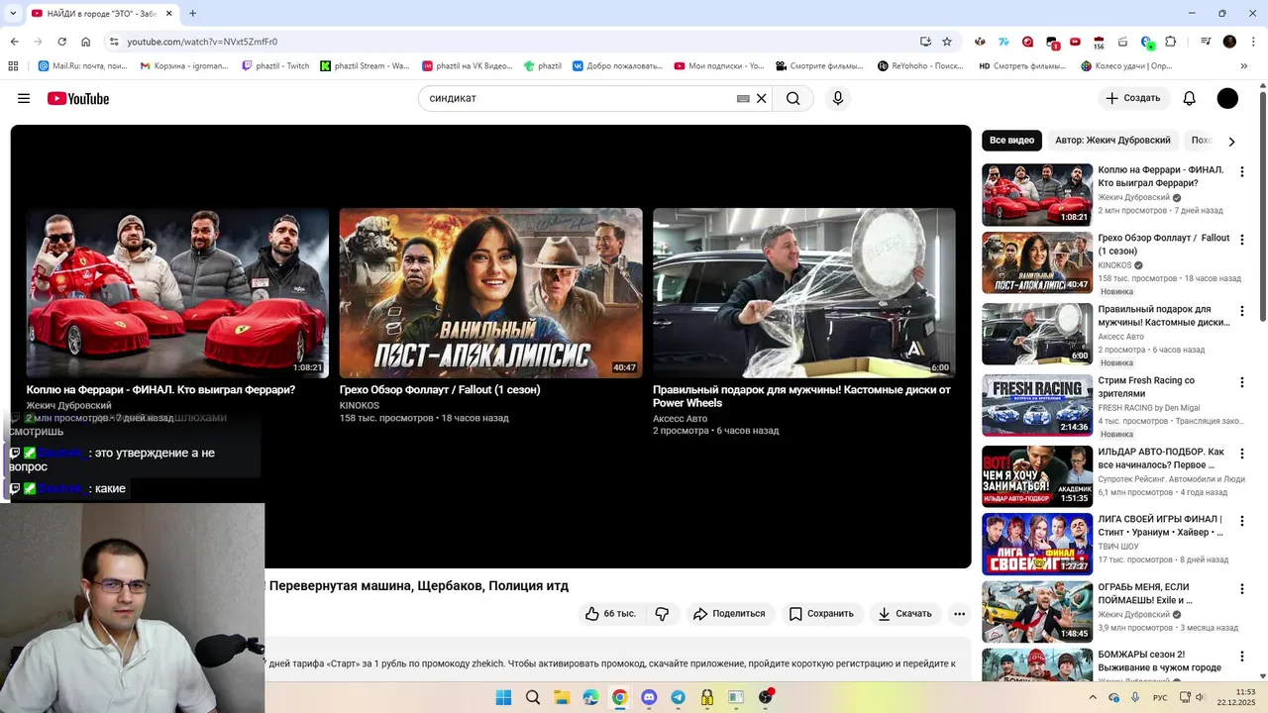This screenshot has width=1268, height=713.
Task: Open KINOKOS channel link in sidebar
Action: click(1114, 265)
